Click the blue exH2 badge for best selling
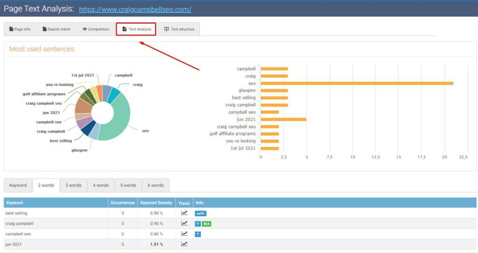 200,213
